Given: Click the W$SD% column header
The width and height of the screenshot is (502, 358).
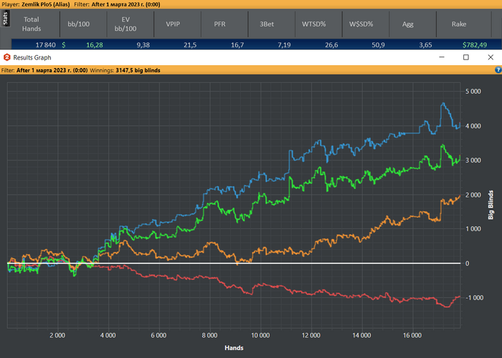Looking at the screenshot, I should [361, 24].
